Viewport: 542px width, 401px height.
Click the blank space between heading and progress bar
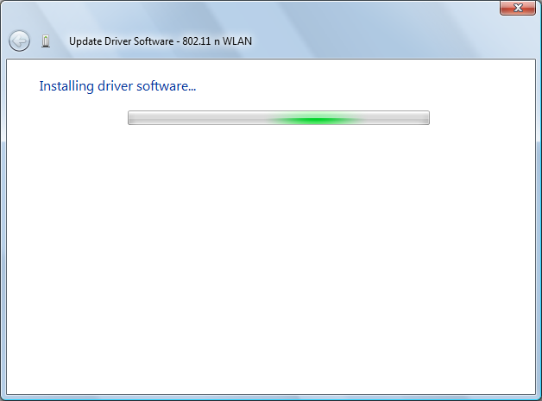[x=278, y=102]
